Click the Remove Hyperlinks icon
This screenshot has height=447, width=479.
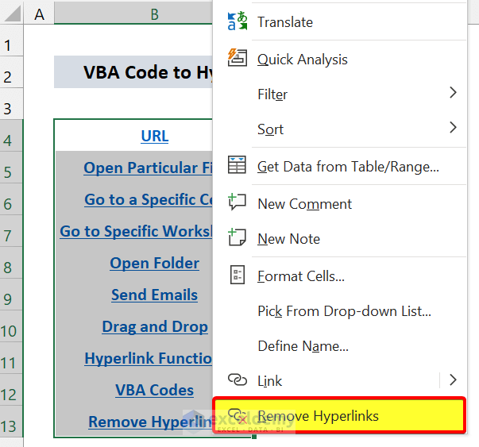[238, 416]
